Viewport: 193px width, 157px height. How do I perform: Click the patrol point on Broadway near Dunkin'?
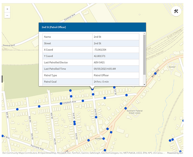pos(155,74)
